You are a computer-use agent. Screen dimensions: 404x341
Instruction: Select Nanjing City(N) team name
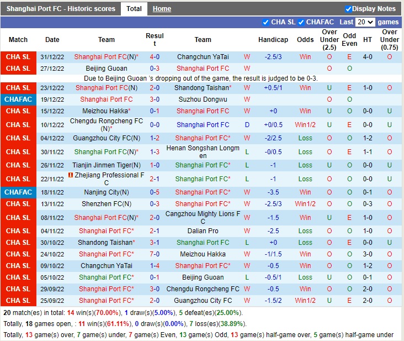click(x=107, y=192)
